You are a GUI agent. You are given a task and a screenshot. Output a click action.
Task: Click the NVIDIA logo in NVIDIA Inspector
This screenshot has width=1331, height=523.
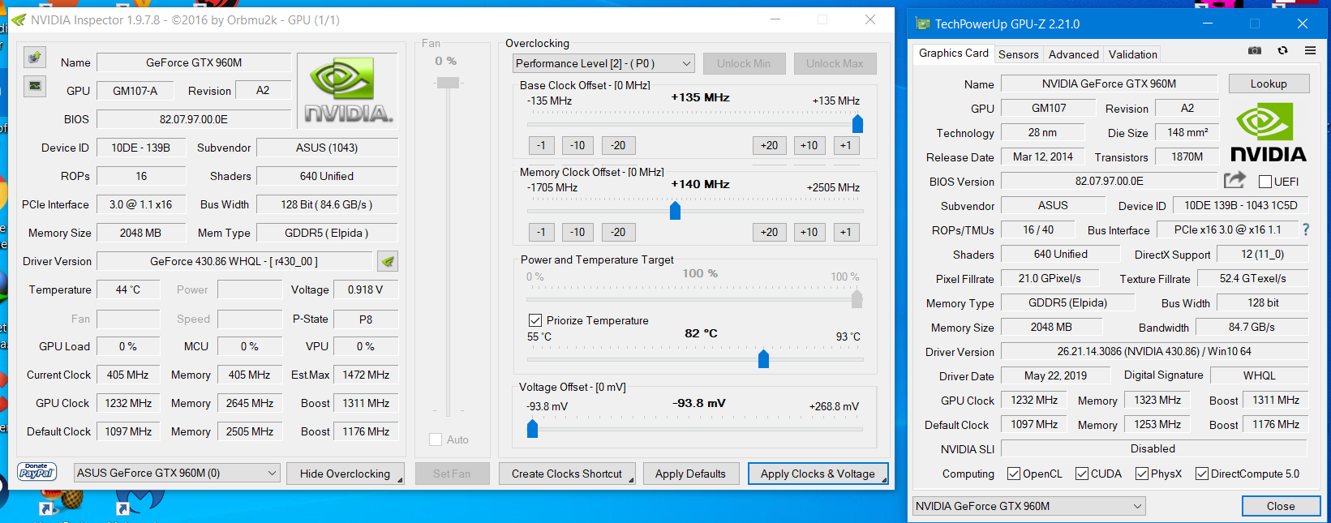pos(348,91)
